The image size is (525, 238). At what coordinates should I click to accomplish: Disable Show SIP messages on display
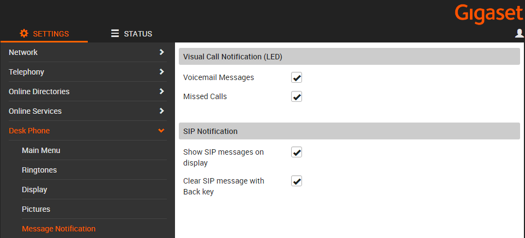pos(297,152)
